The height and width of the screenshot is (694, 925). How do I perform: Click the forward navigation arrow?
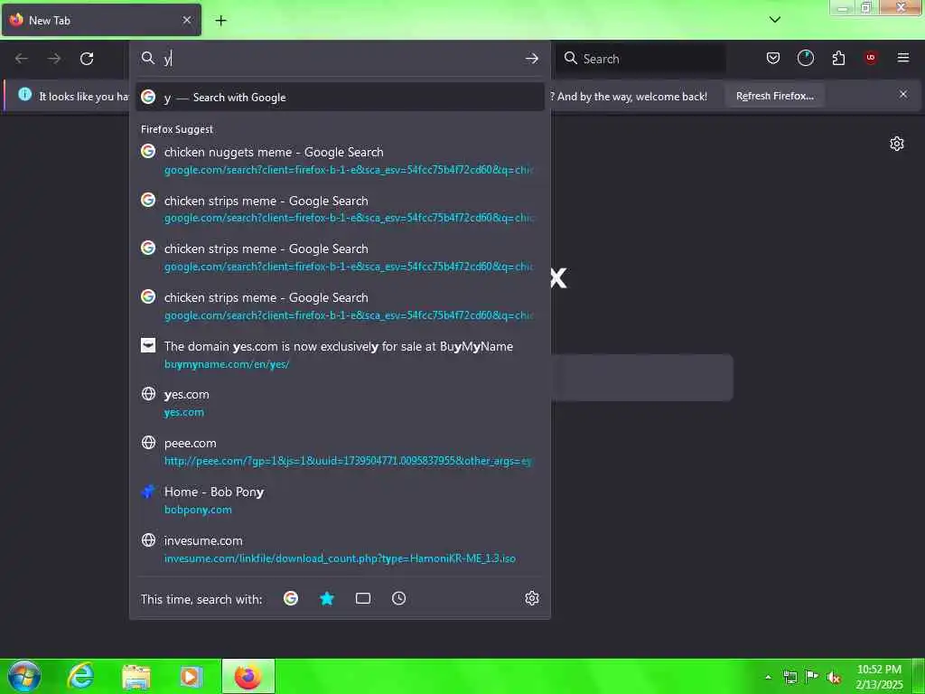click(54, 59)
